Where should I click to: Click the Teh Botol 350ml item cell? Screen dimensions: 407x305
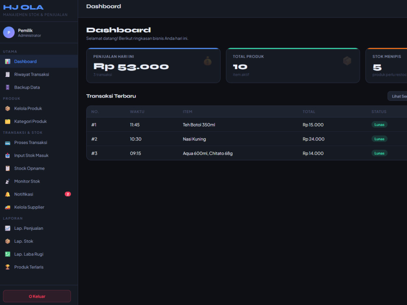(199, 125)
